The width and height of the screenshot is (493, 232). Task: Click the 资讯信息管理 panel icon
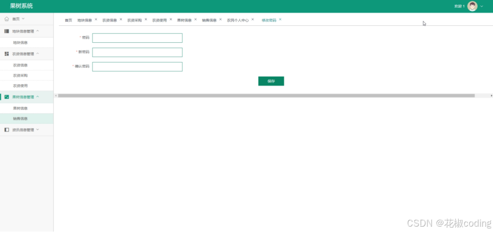[7, 130]
